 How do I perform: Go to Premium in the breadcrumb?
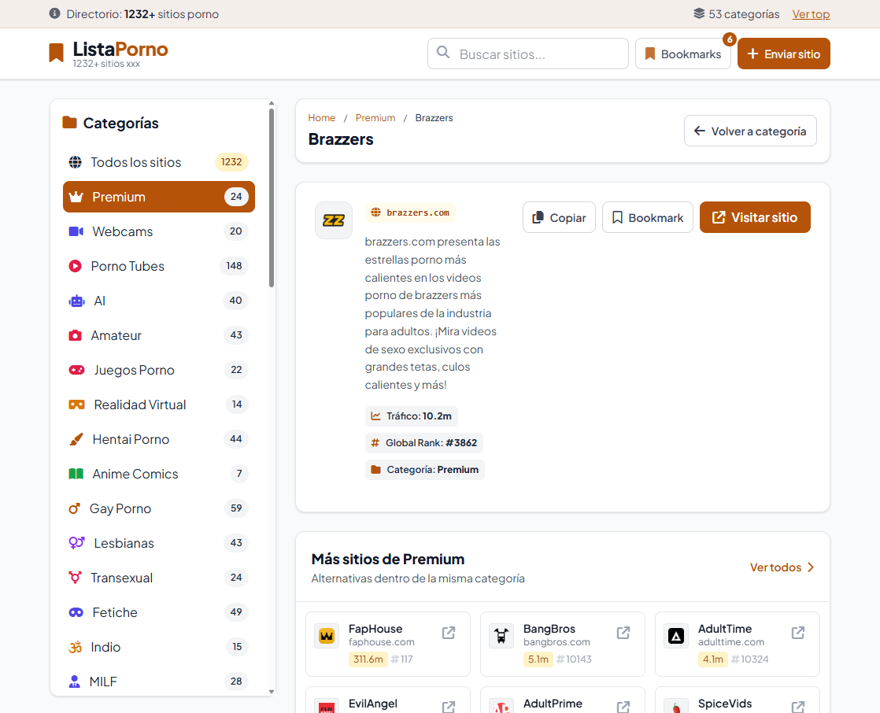click(375, 118)
